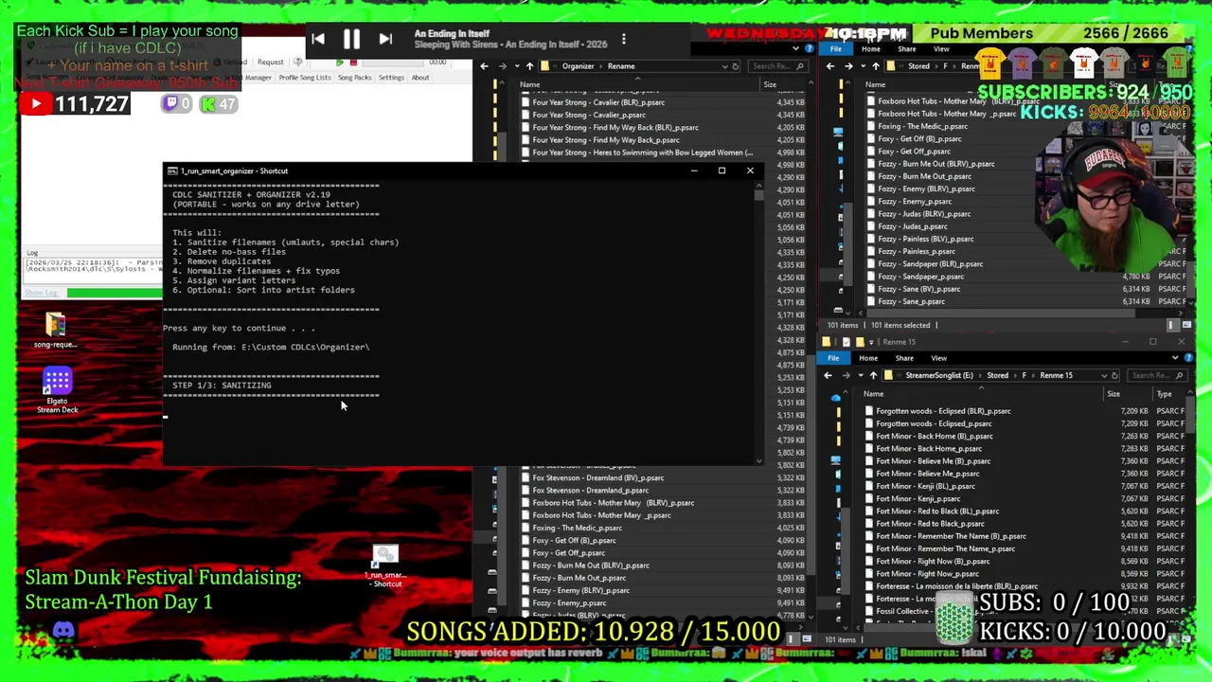Go back in Renme 15 explorer

click(x=829, y=375)
